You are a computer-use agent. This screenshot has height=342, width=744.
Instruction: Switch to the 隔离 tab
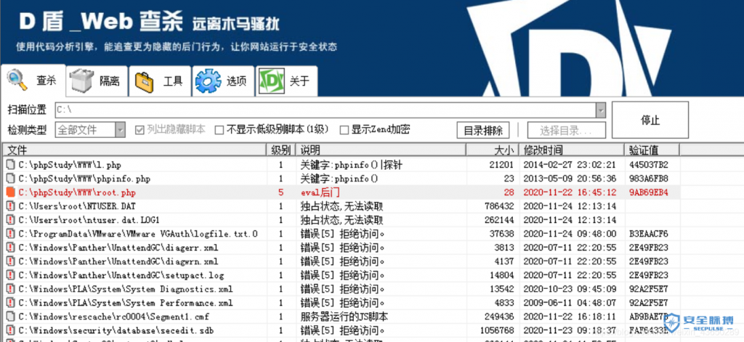point(97,81)
